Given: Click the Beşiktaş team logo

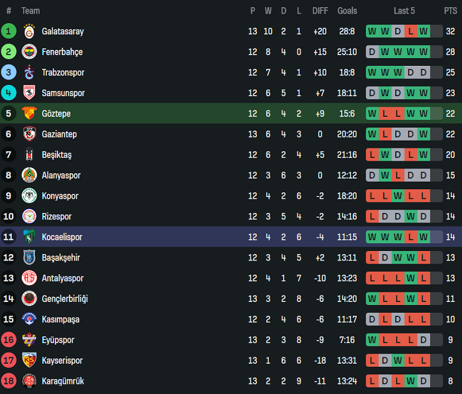Looking at the screenshot, I should pos(29,155).
